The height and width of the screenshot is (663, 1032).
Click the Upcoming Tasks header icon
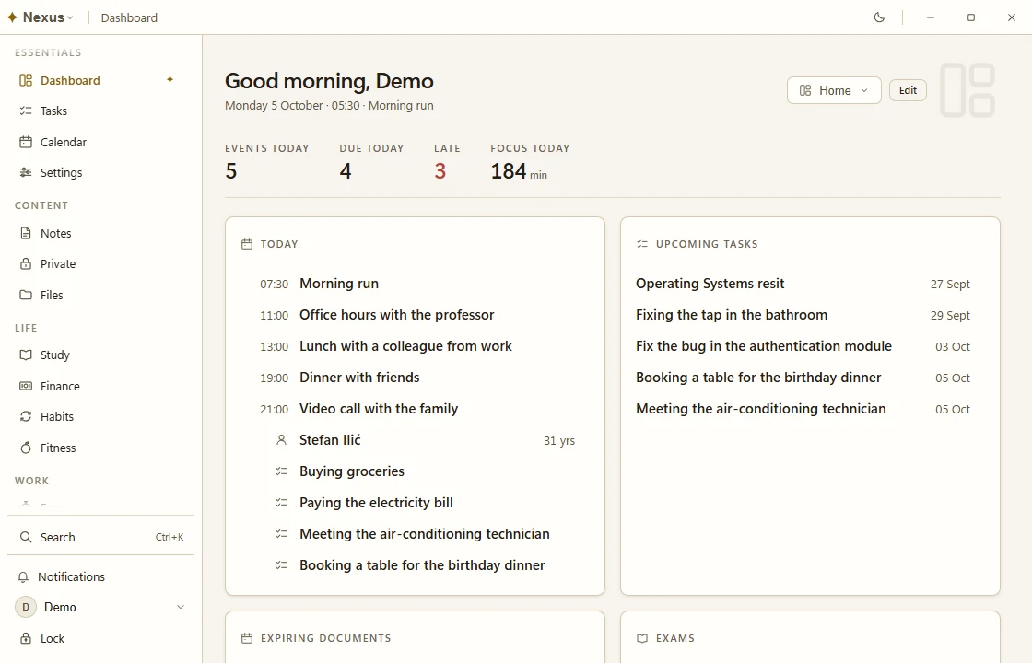click(x=642, y=244)
